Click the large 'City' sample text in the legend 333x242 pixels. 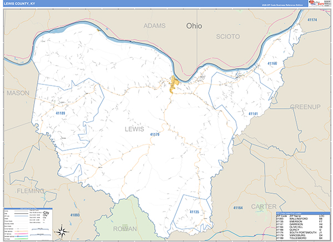point(46,213)
